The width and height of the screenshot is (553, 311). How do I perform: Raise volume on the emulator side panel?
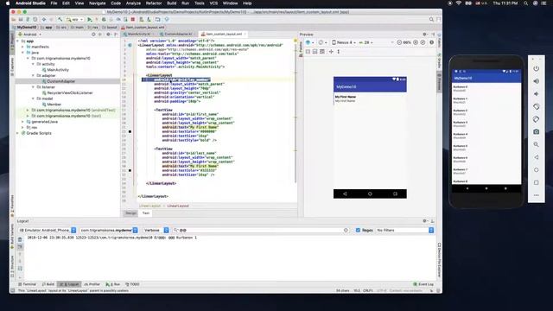tap(536, 81)
